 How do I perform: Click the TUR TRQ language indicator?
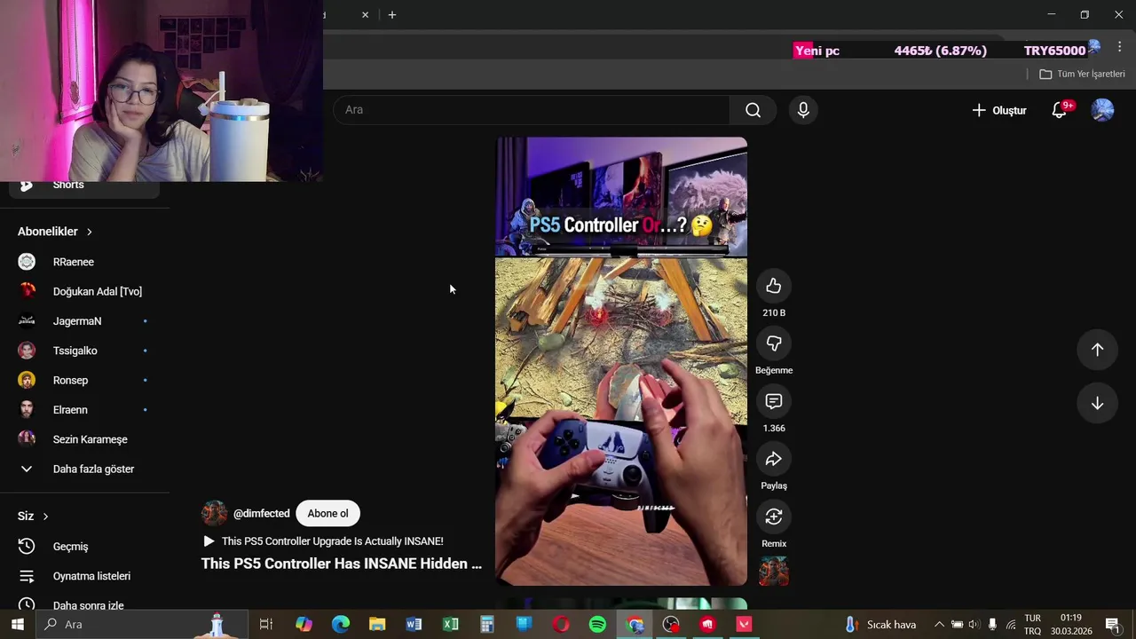pyautogui.click(x=1032, y=625)
